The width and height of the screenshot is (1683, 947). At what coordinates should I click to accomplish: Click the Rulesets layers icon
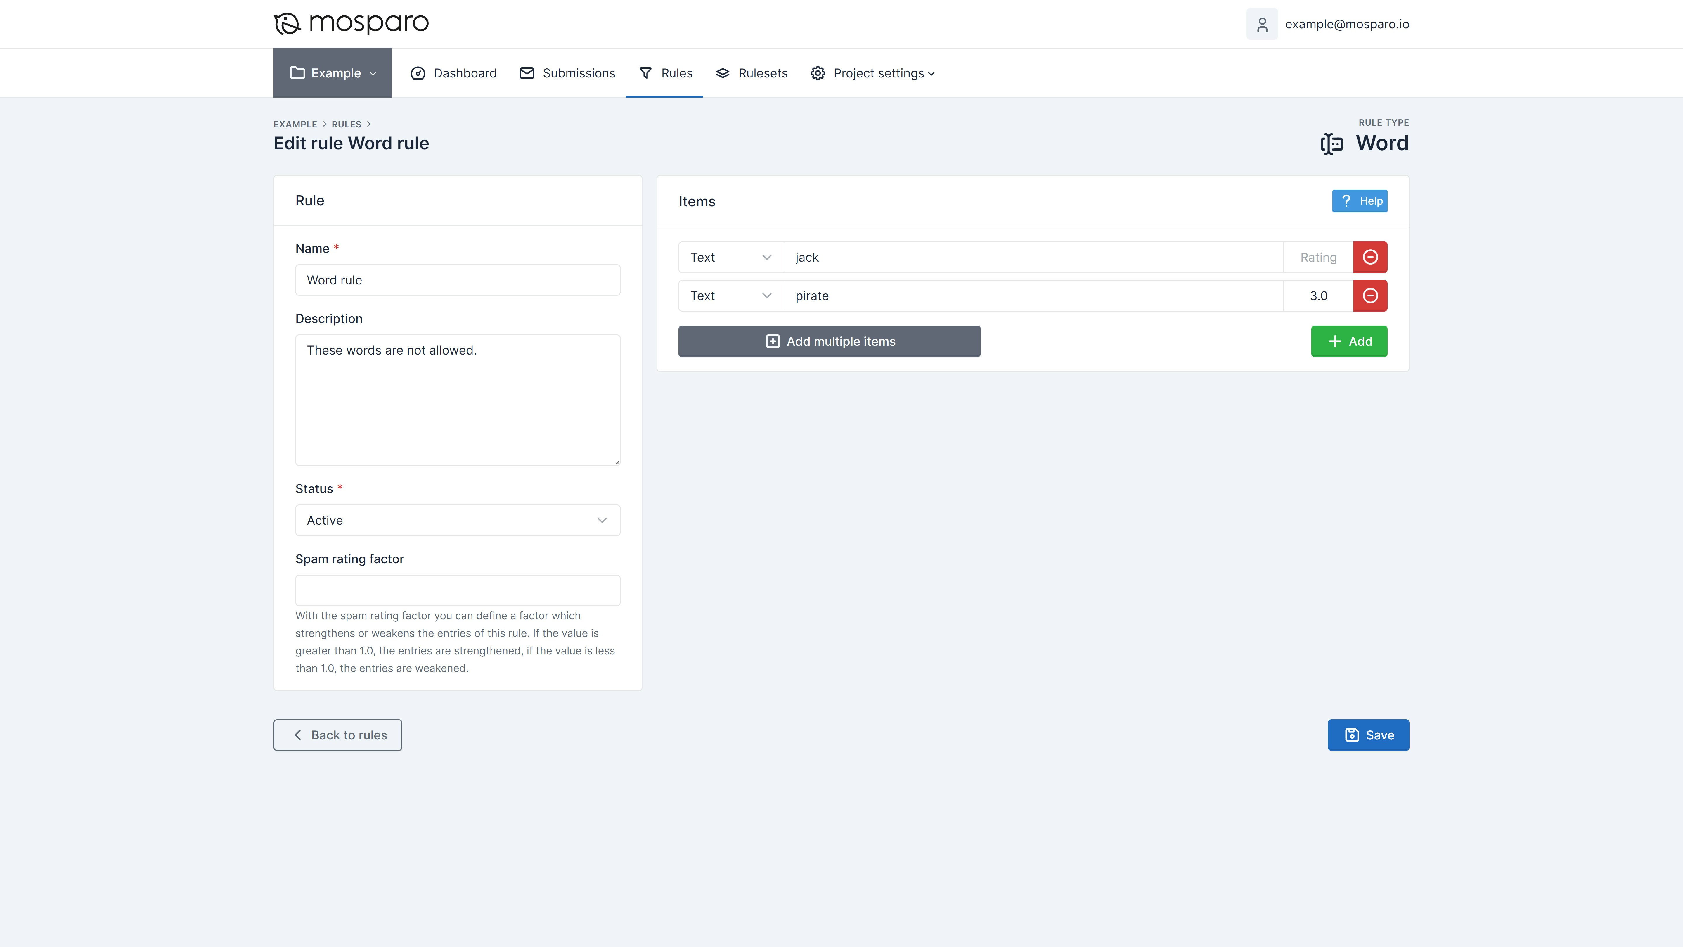(723, 73)
